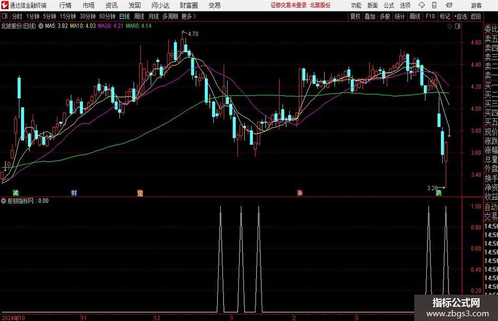Switch to the 多周期 multi-period view

(170, 16)
